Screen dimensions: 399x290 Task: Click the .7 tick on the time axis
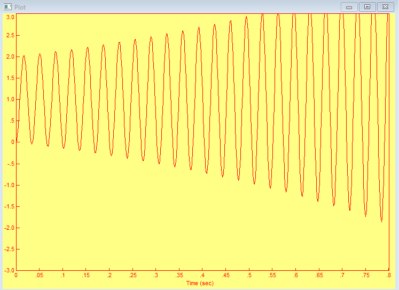(x=342, y=276)
